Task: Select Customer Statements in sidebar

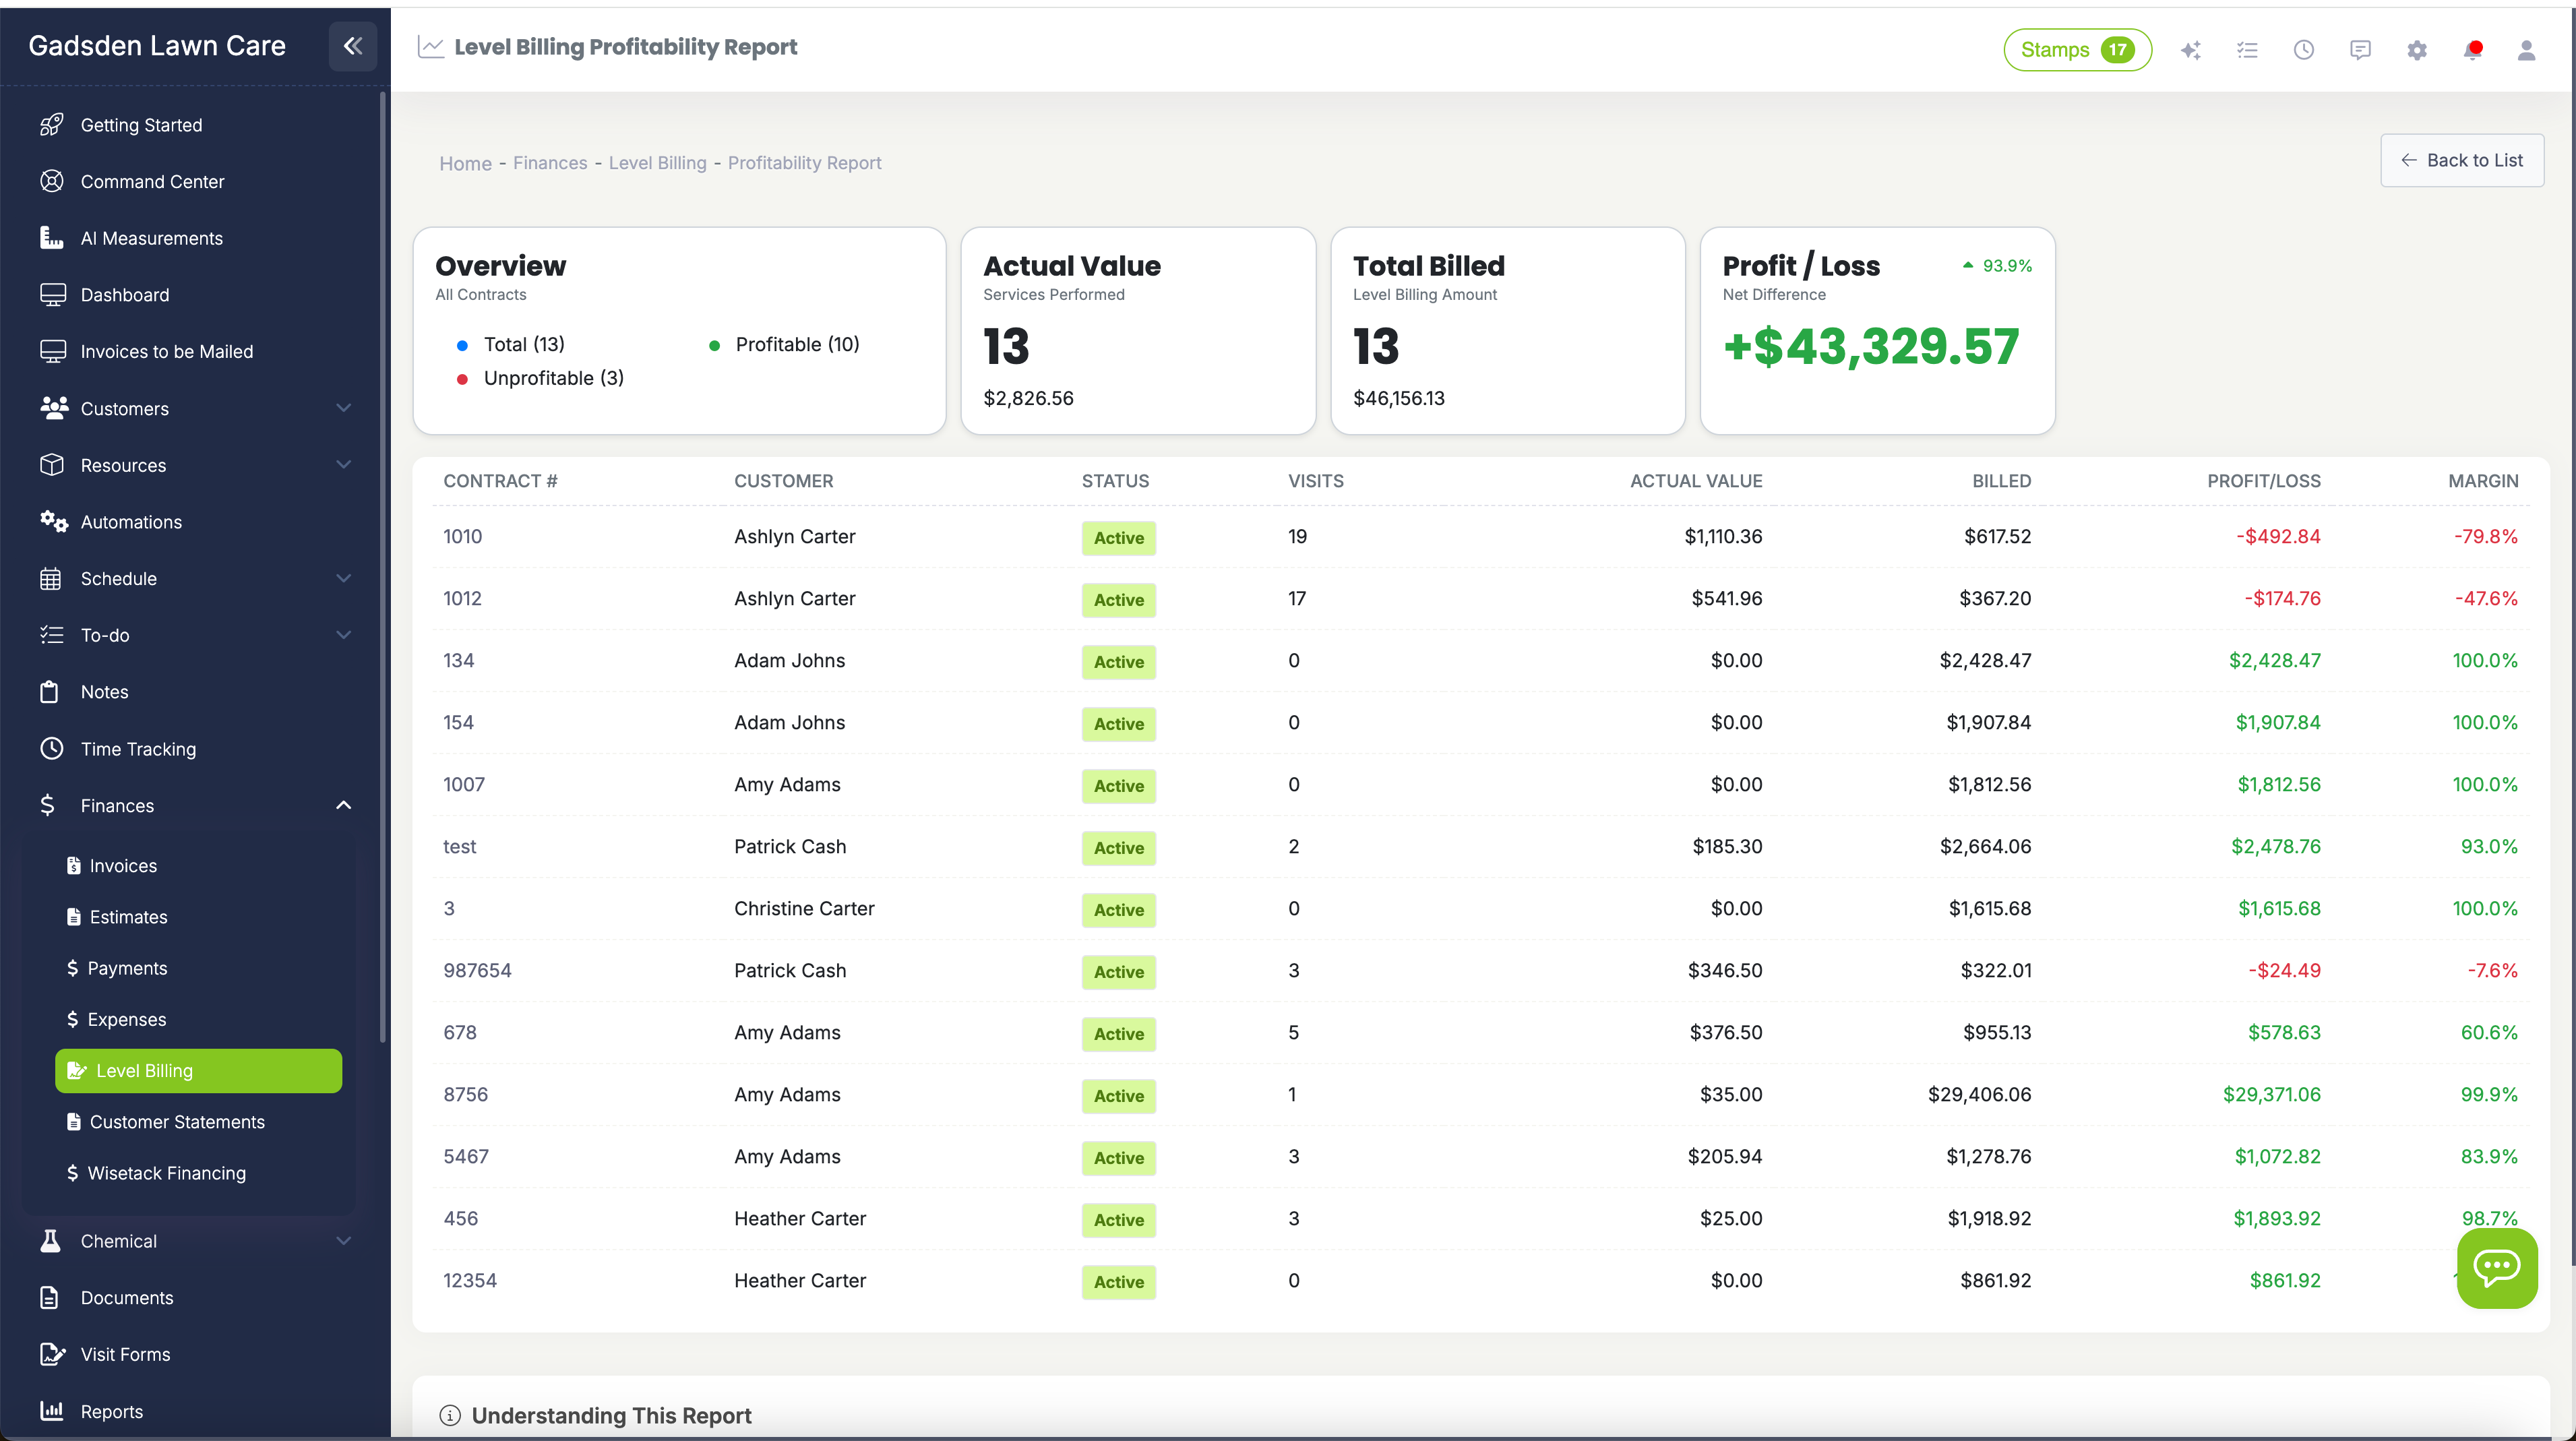Action: click(177, 1121)
